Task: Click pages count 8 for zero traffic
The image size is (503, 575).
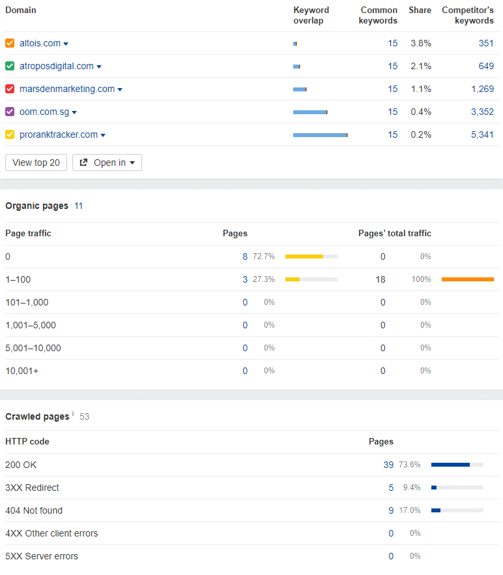Action: [245, 256]
